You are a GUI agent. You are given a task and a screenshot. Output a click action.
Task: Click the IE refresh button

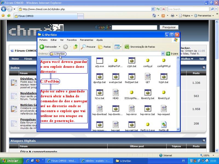click(x=158, y=9)
